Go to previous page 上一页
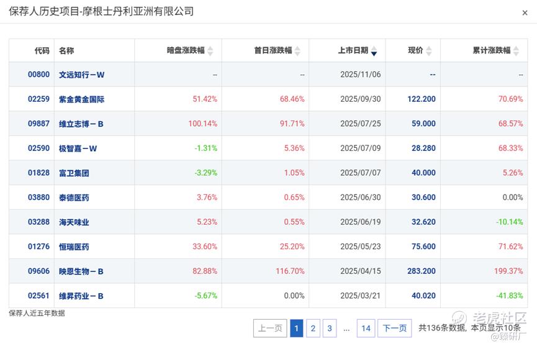 [270, 328]
